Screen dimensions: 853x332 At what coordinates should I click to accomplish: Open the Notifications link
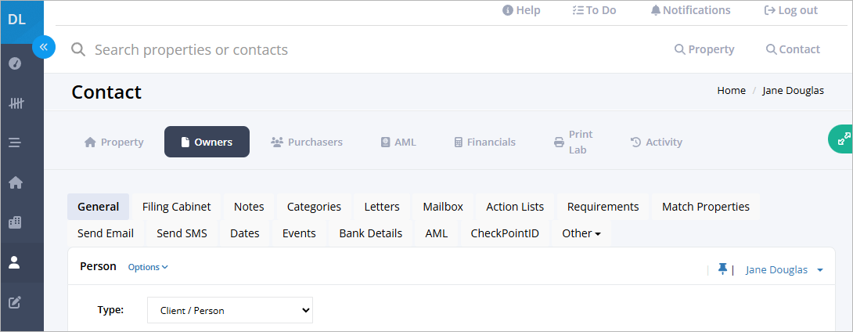(x=691, y=10)
